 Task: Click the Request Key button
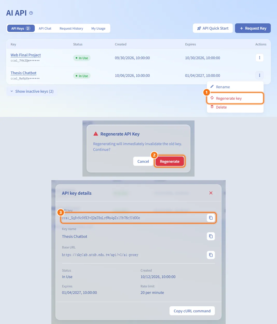tap(253, 28)
